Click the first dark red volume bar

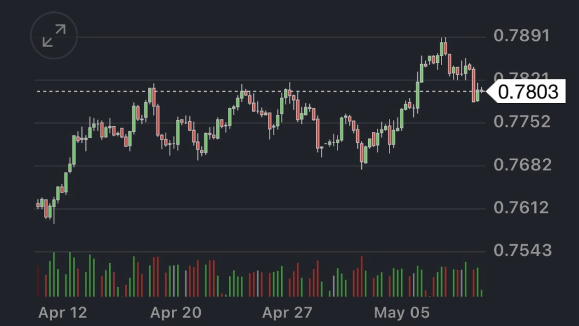click(38, 281)
